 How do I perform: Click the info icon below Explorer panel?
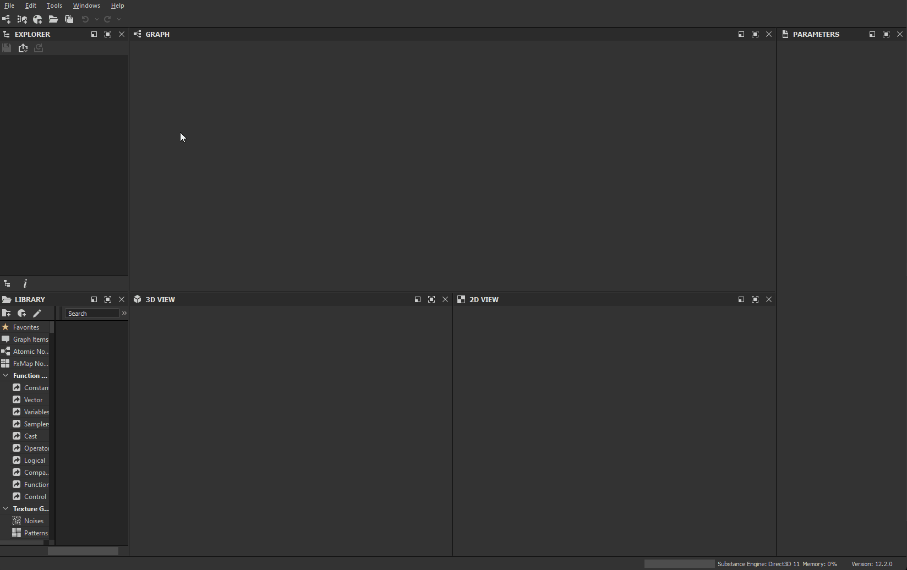(25, 284)
